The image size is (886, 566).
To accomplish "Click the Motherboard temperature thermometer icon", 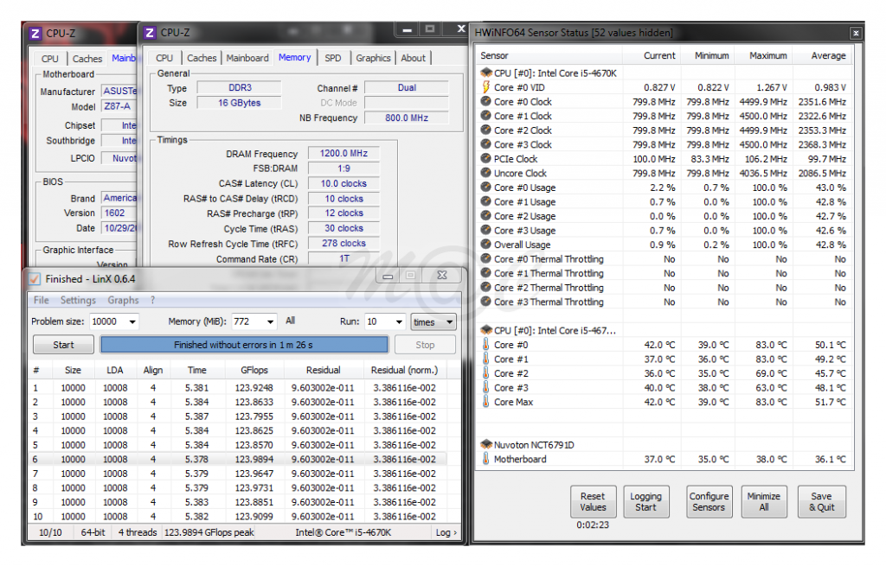I will 485,460.
